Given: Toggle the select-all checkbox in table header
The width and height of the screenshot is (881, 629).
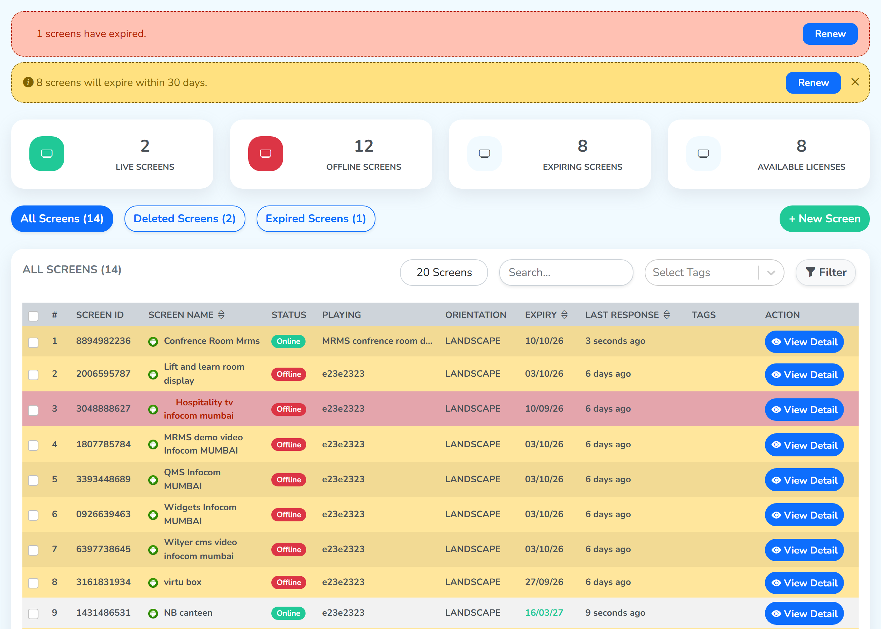Looking at the screenshot, I should pyautogui.click(x=33, y=316).
